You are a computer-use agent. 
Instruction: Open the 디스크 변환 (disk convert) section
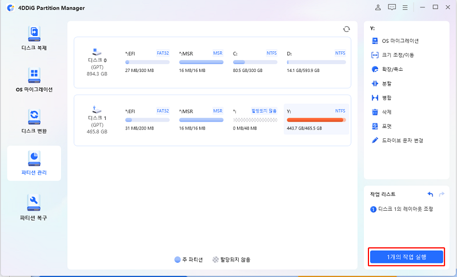tap(34, 122)
